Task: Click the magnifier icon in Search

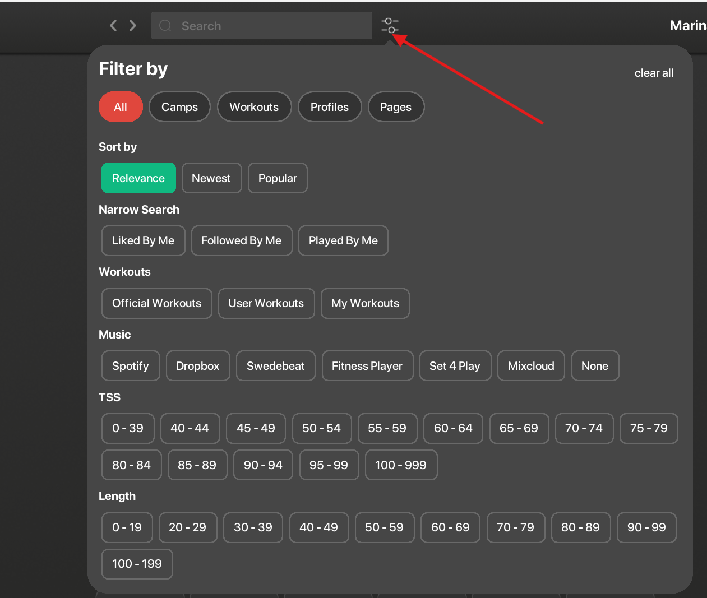Action: 165,26
